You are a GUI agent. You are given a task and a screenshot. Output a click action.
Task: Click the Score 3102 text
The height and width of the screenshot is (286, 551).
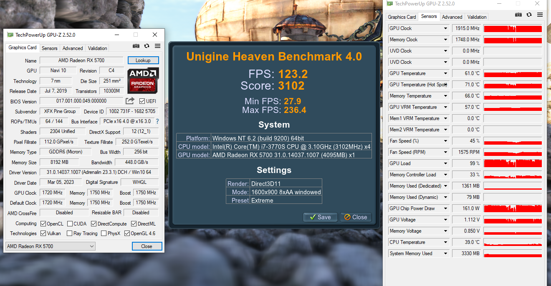coord(273,86)
